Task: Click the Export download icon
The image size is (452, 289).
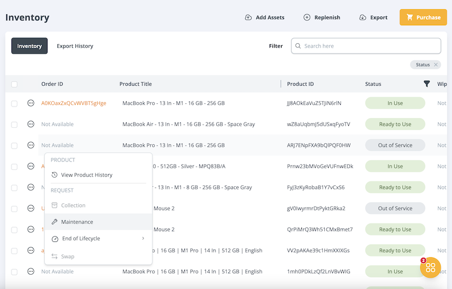Action: pos(363,17)
